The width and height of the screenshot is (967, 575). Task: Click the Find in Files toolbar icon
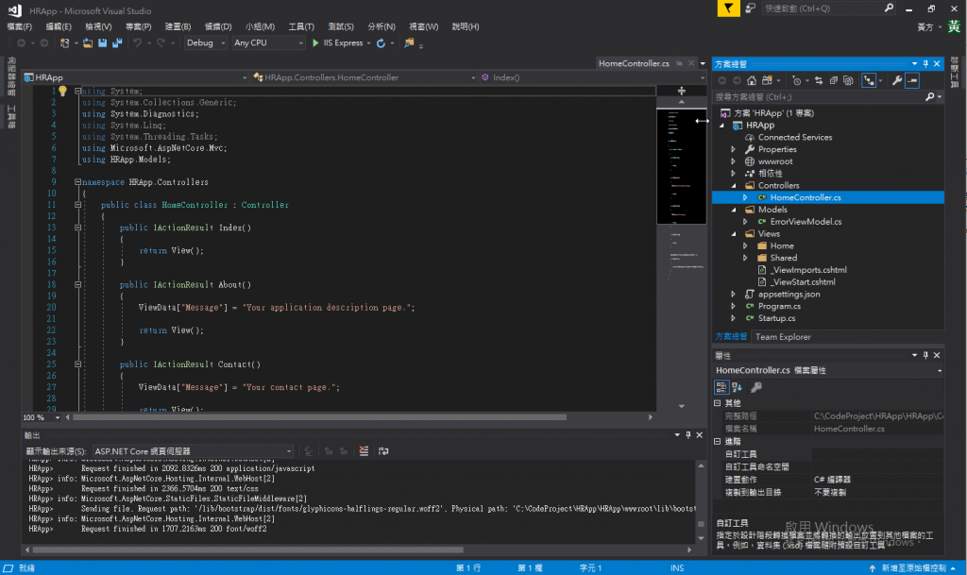click(x=409, y=43)
